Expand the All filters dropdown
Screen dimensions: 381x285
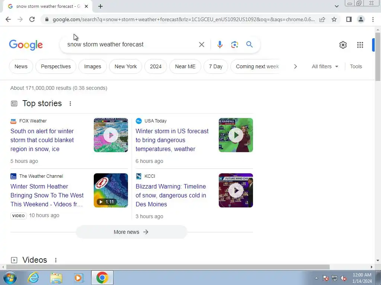[x=325, y=66]
